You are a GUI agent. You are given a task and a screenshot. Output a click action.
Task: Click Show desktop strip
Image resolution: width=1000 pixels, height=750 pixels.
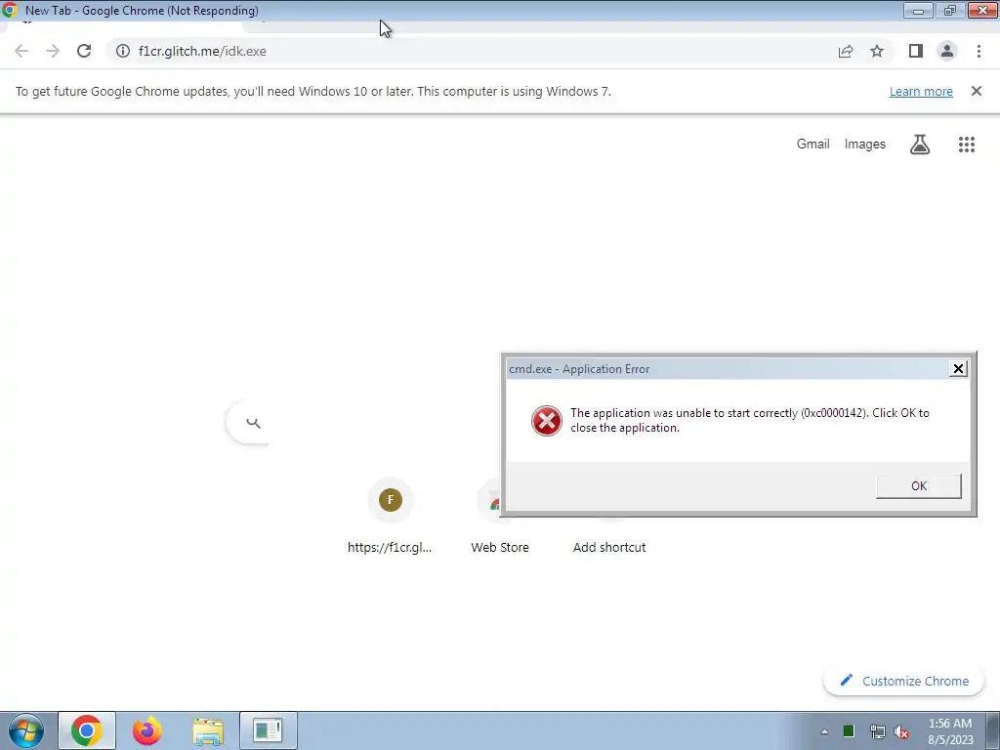992,730
